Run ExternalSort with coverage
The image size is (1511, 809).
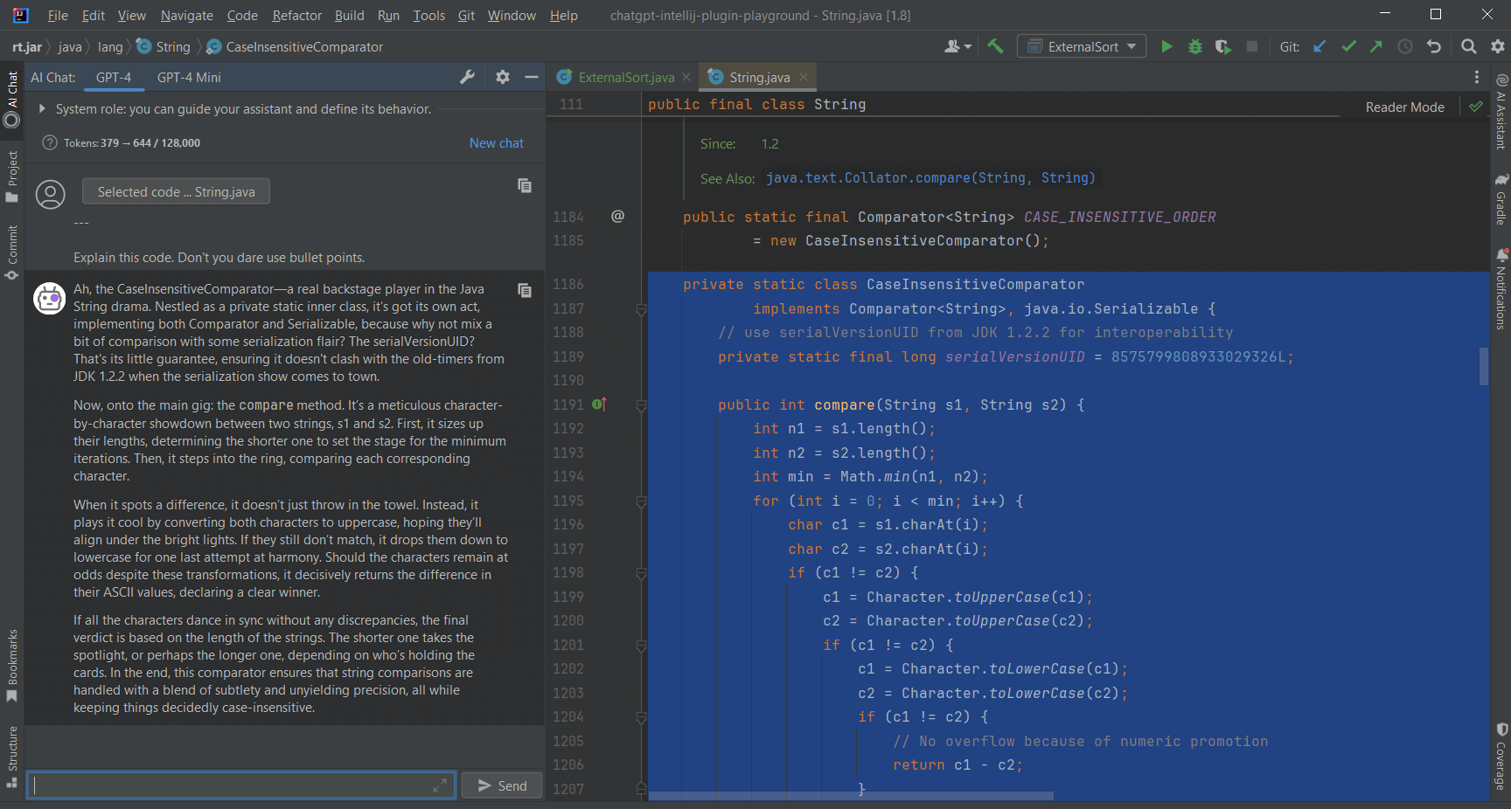click(x=1223, y=46)
